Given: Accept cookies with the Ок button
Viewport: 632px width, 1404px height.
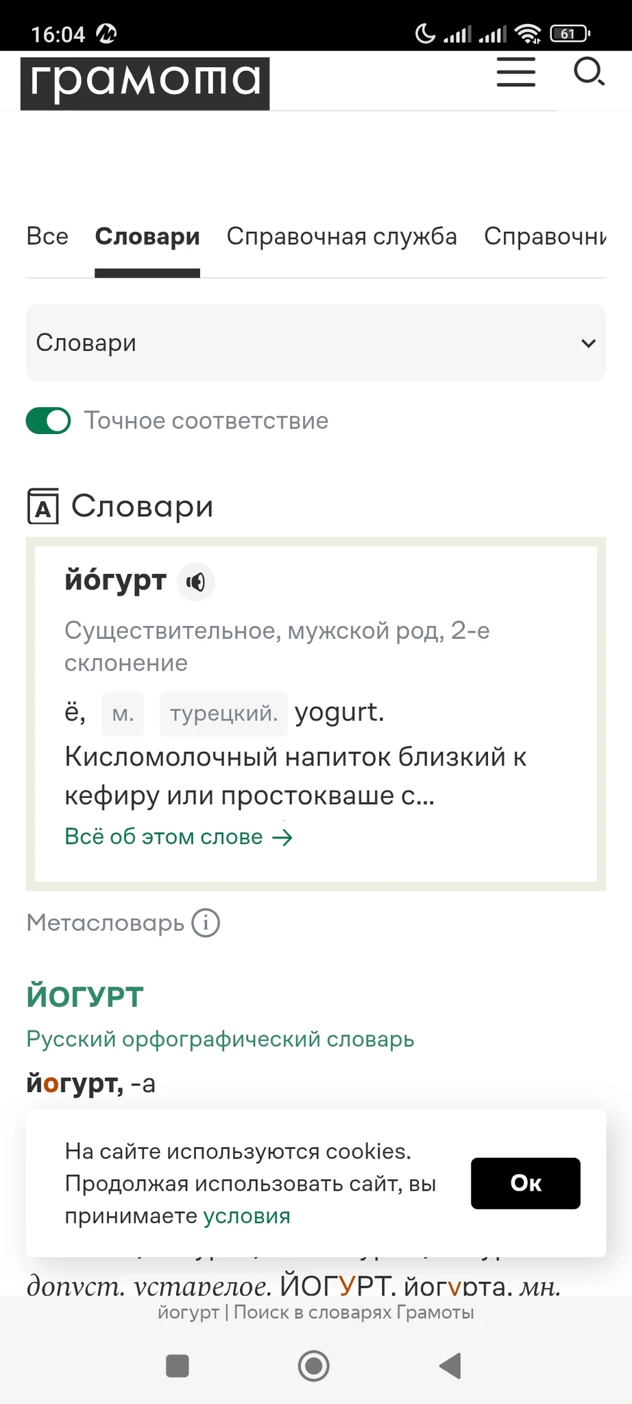Looking at the screenshot, I should (525, 1183).
